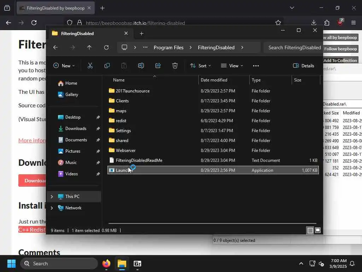The height and width of the screenshot is (272, 362).
Task: Open Downloads quick access folder
Action: (x=72, y=129)
